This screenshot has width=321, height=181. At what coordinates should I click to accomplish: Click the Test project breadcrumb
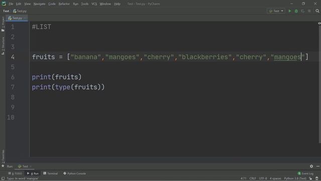pyautogui.click(x=6, y=11)
